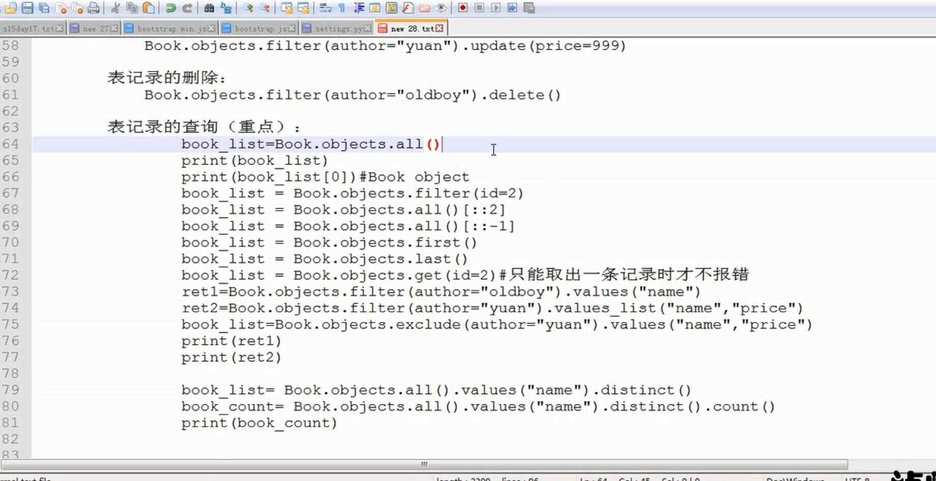936x481 pixels.
Task: Click the Save Recorded Macro icon
Action: coord(529,8)
